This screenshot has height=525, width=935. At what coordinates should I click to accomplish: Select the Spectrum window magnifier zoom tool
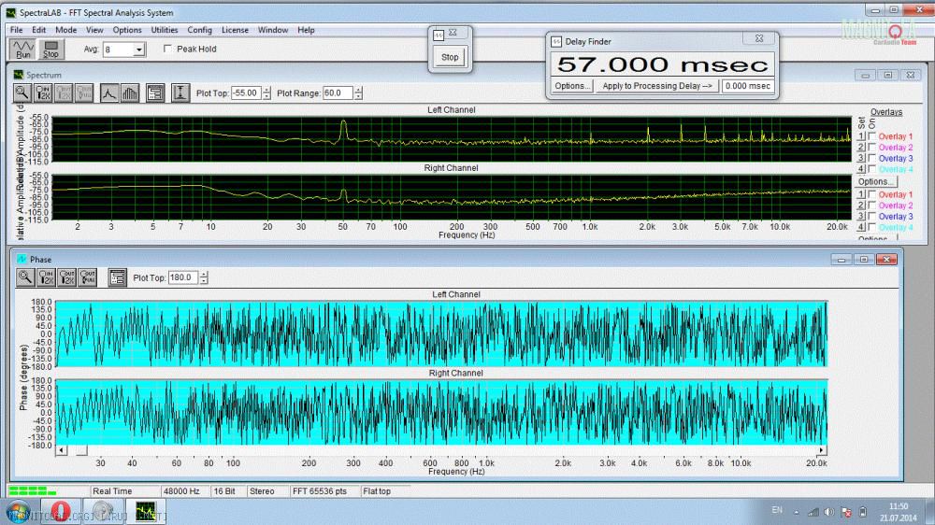(x=22, y=93)
